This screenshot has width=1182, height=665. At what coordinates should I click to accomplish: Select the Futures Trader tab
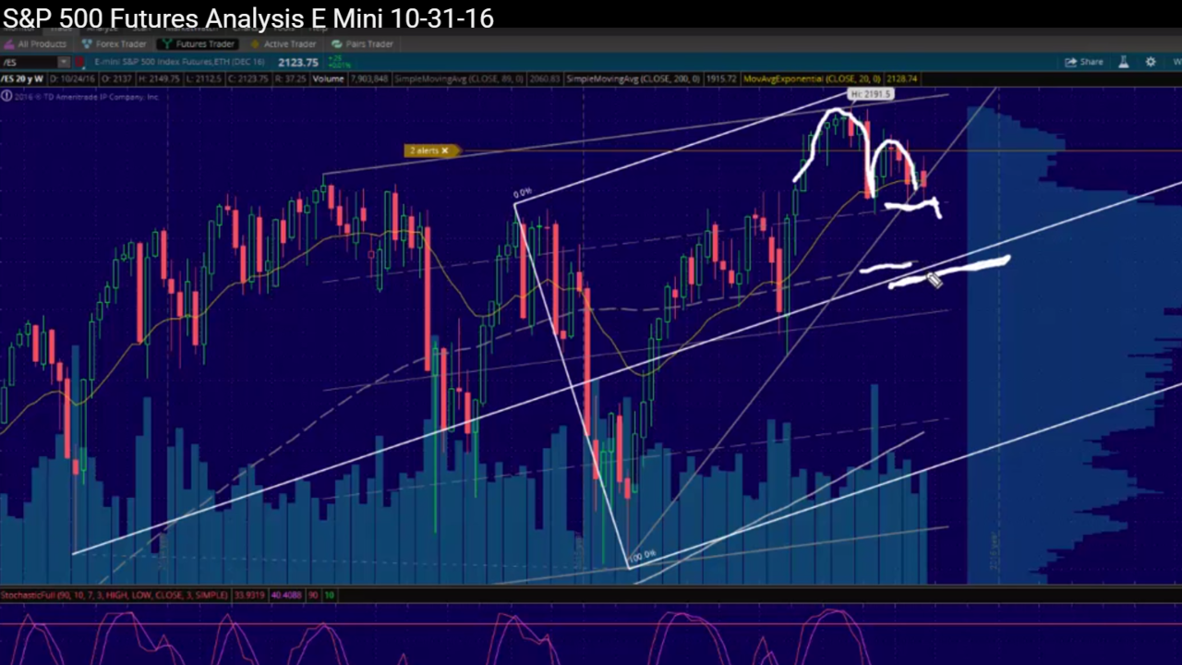(x=198, y=43)
